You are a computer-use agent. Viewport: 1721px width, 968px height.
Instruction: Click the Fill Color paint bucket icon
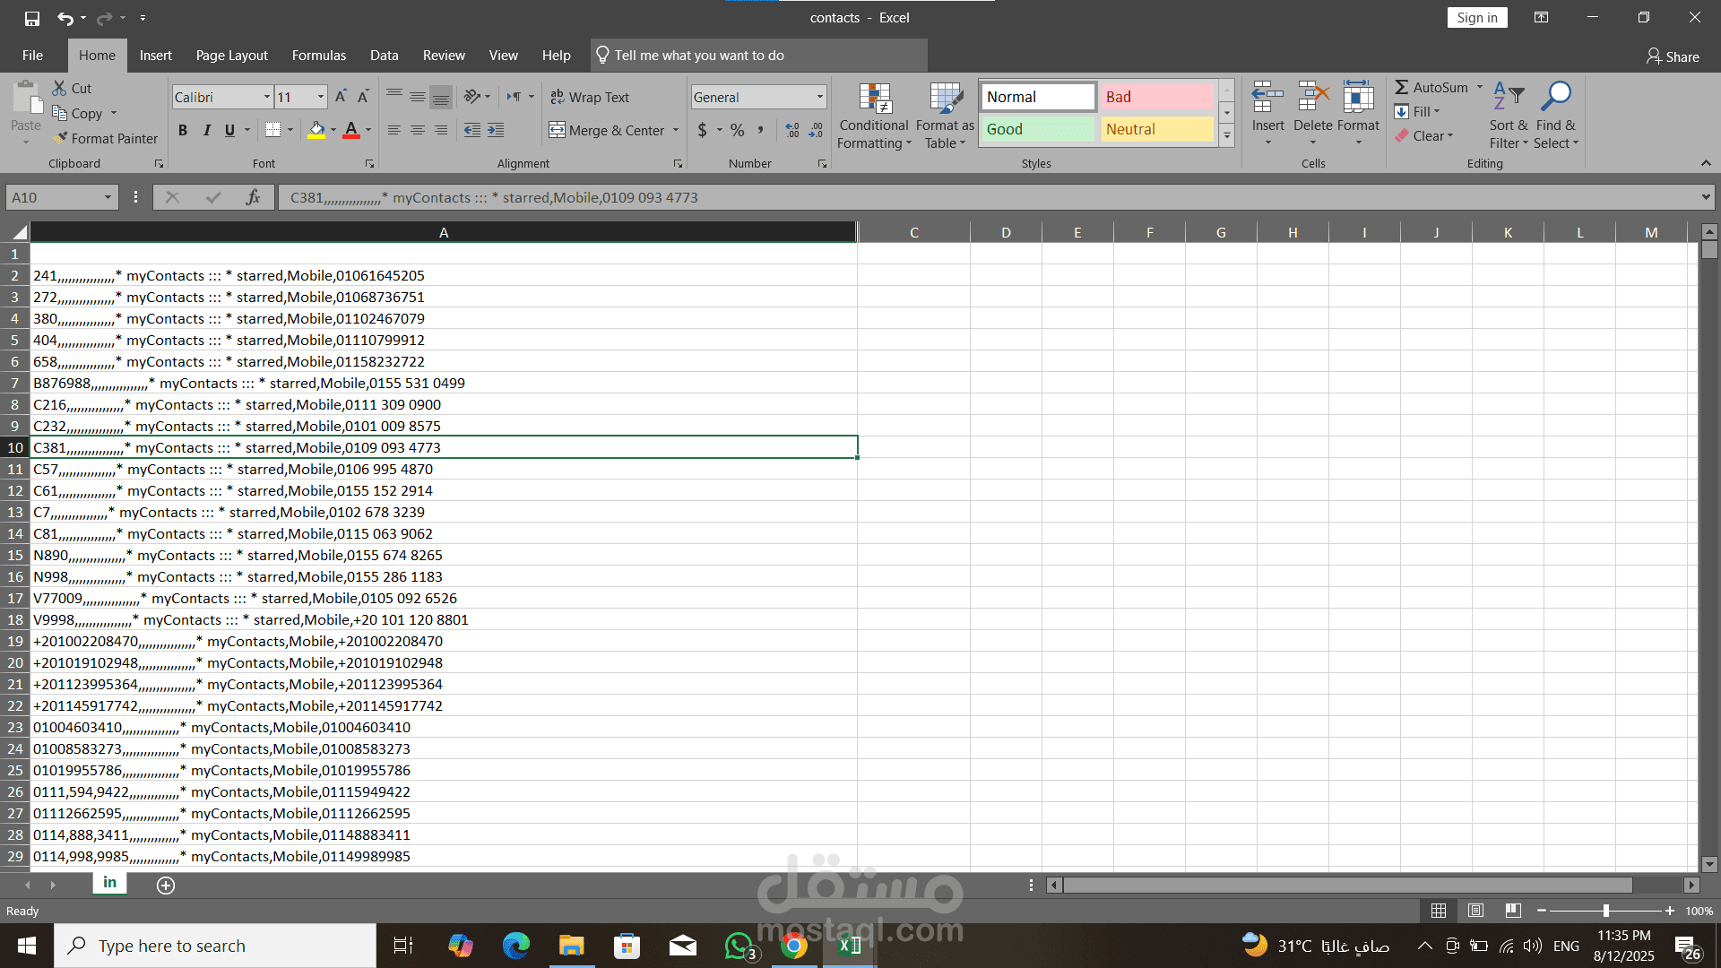click(x=316, y=130)
